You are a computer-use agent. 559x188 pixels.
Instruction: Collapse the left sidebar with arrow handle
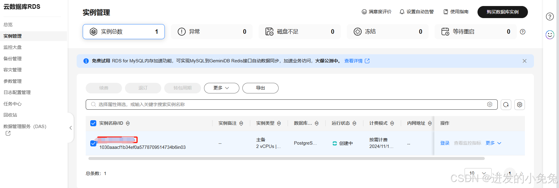point(71,128)
